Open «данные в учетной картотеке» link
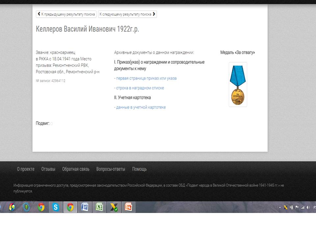 coord(140,107)
